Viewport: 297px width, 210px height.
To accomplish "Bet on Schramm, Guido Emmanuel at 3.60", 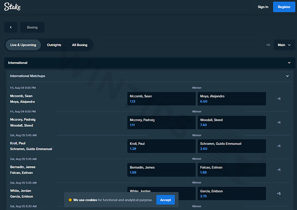I will [x=232, y=146].
